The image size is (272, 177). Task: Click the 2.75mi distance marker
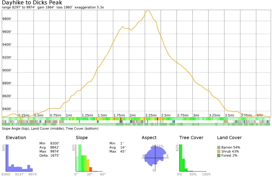183,115
